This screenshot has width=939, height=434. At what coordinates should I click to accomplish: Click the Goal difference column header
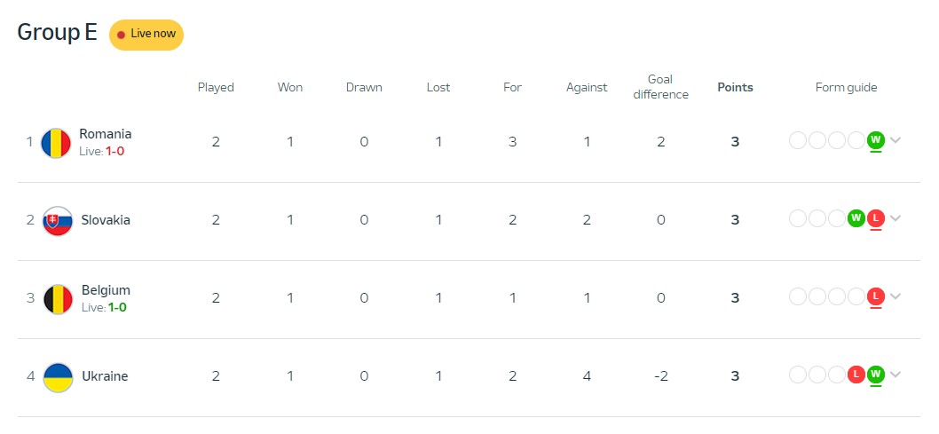point(660,87)
